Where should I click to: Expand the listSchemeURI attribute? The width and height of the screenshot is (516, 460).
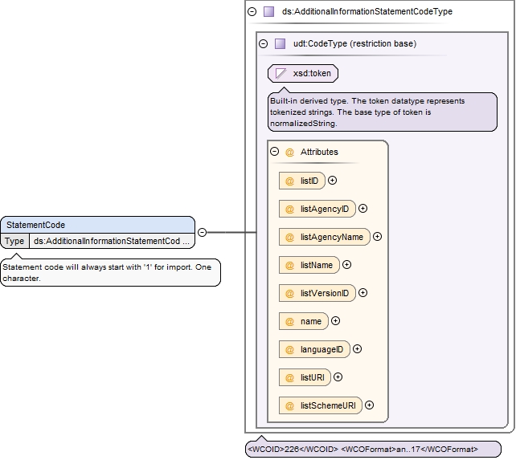[x=369, y=405]
